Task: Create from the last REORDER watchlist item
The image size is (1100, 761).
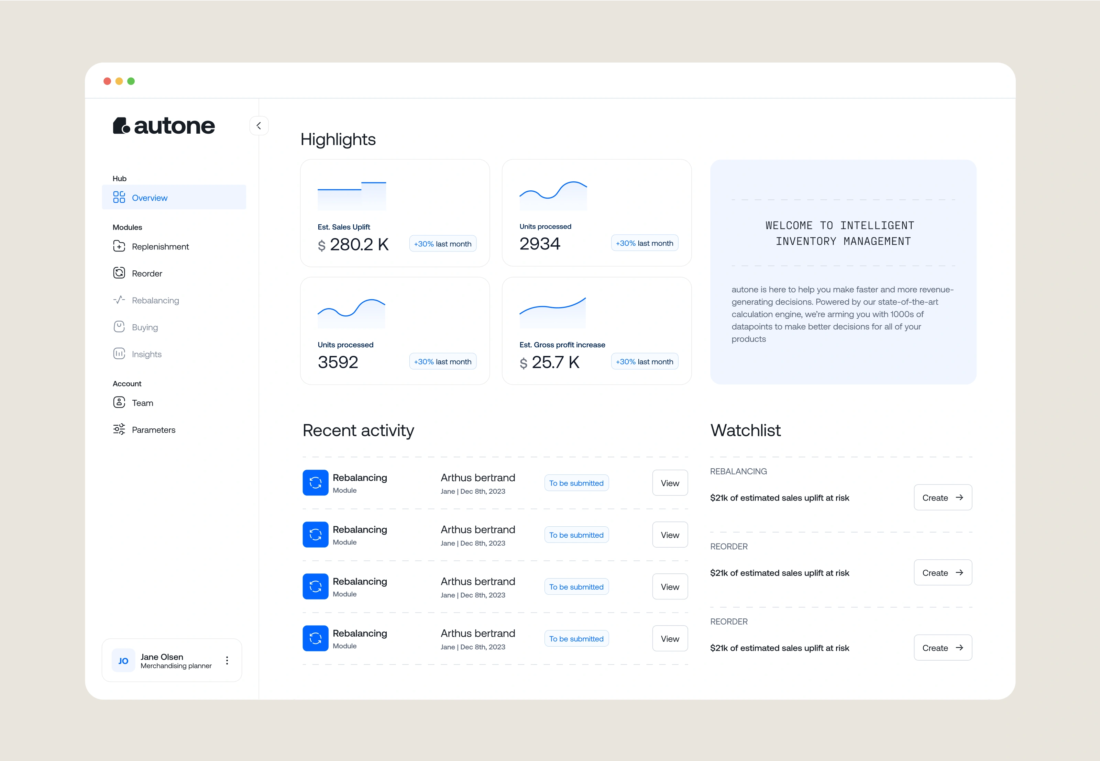Action: (943, 648)
